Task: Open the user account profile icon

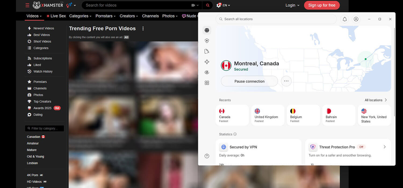Action: tap(356, 19)
